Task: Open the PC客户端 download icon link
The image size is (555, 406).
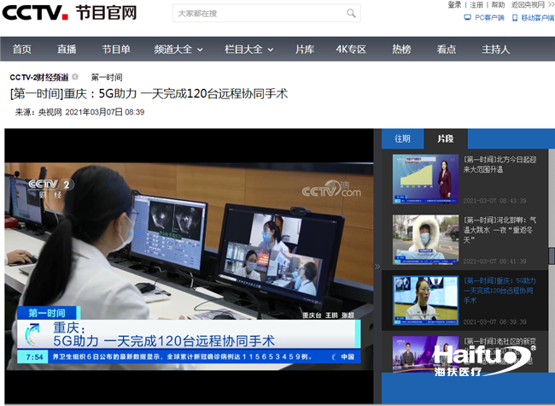Action: point(467,17)
